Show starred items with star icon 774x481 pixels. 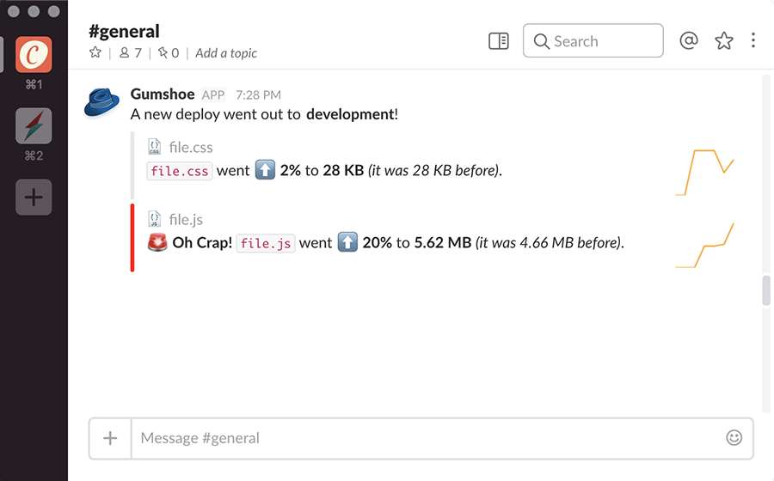723,40
